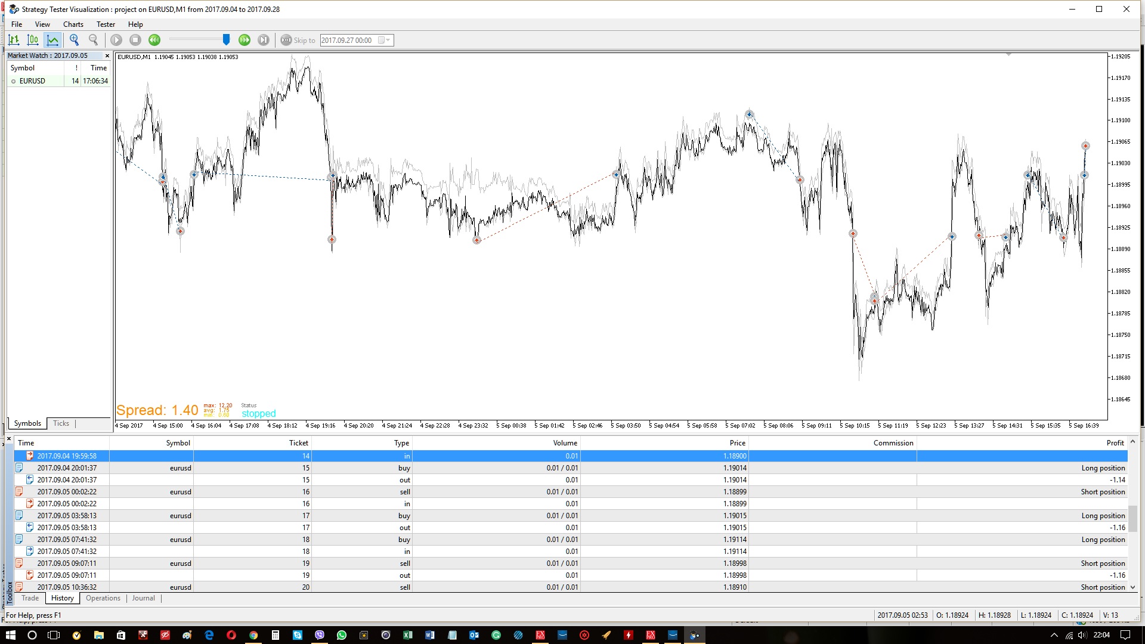Adjust the playback speed slider handle
This screenshot has height=644, width=1145.
pos(226,39)
